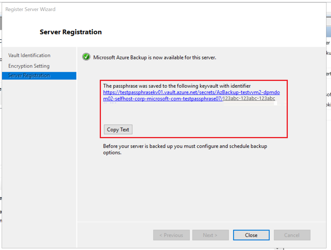Click the green success checkmark icon

coord(86,57)
